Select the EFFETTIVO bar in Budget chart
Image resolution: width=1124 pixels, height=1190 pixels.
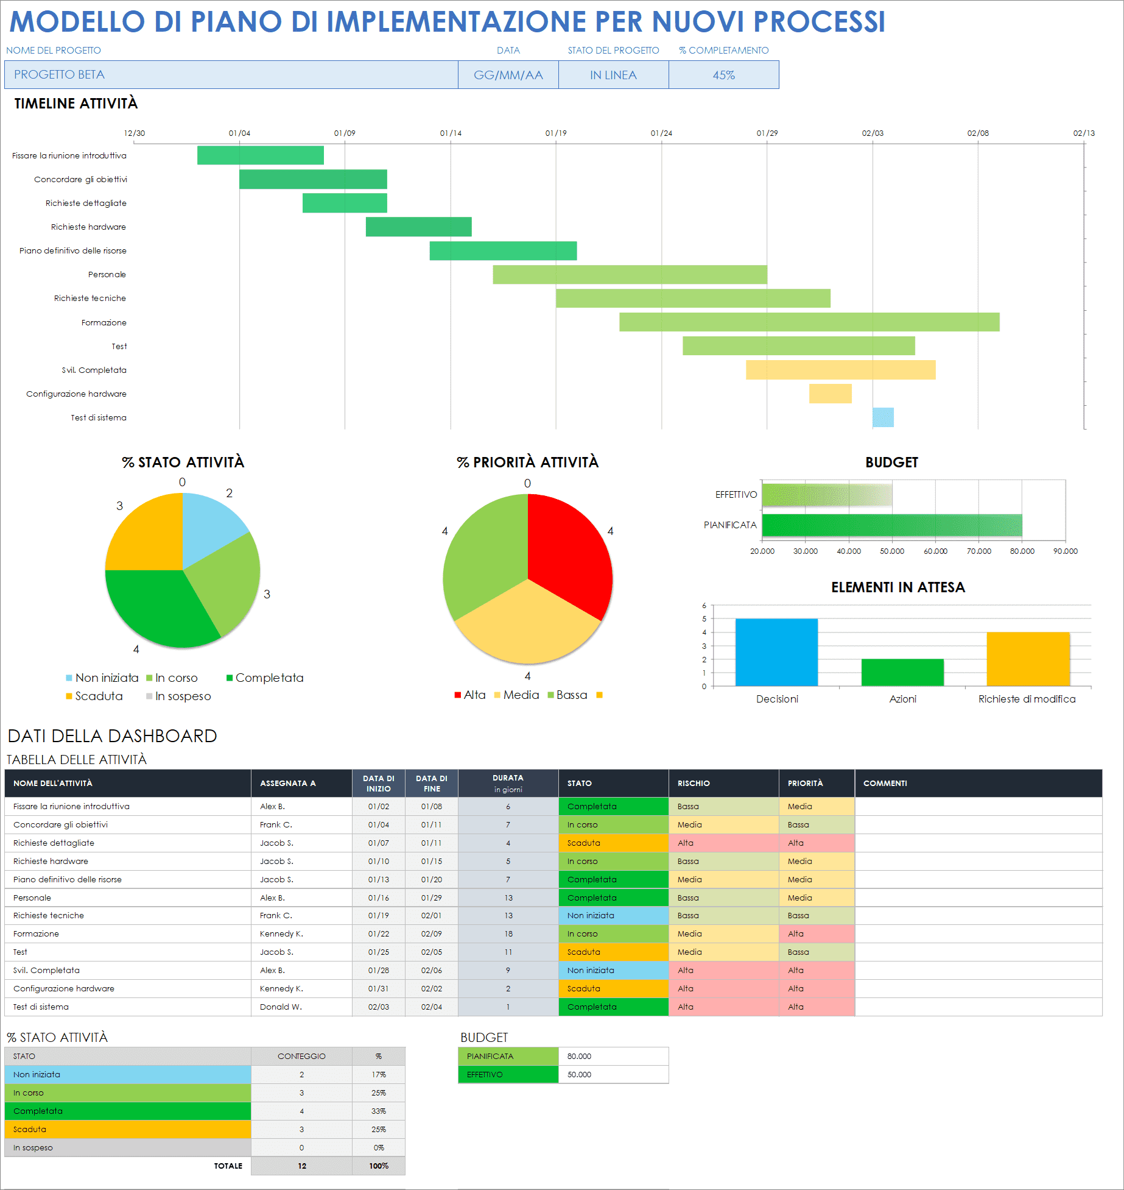click(826, 495)
